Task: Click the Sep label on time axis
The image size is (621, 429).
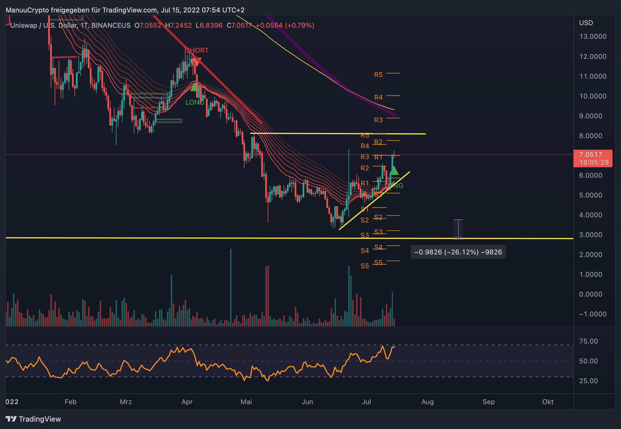Action: (489, 402)
